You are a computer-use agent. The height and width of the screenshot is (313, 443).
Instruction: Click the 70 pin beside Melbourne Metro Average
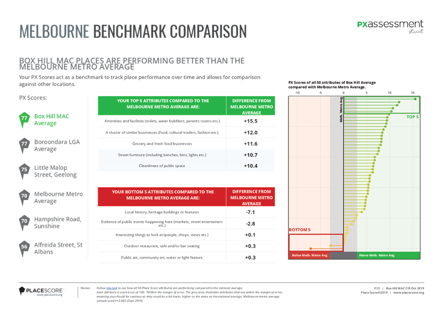click(24, 197)
